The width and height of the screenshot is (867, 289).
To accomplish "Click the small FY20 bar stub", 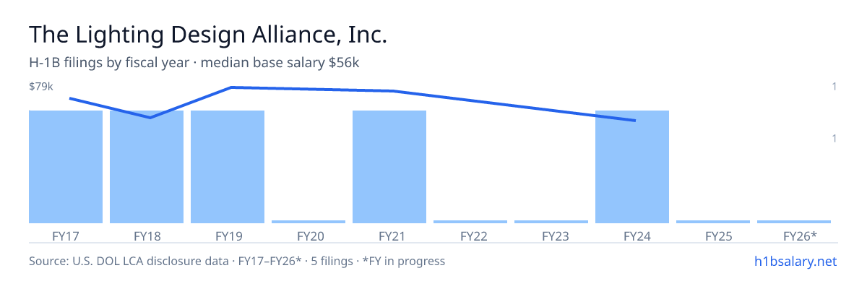I will (309, 222).
